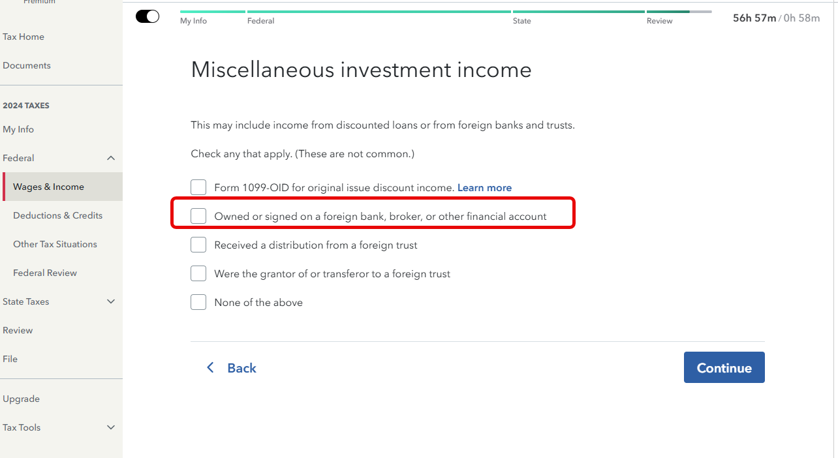
Task: Click the Federal progress bar segment
Action: pos(379,12)
